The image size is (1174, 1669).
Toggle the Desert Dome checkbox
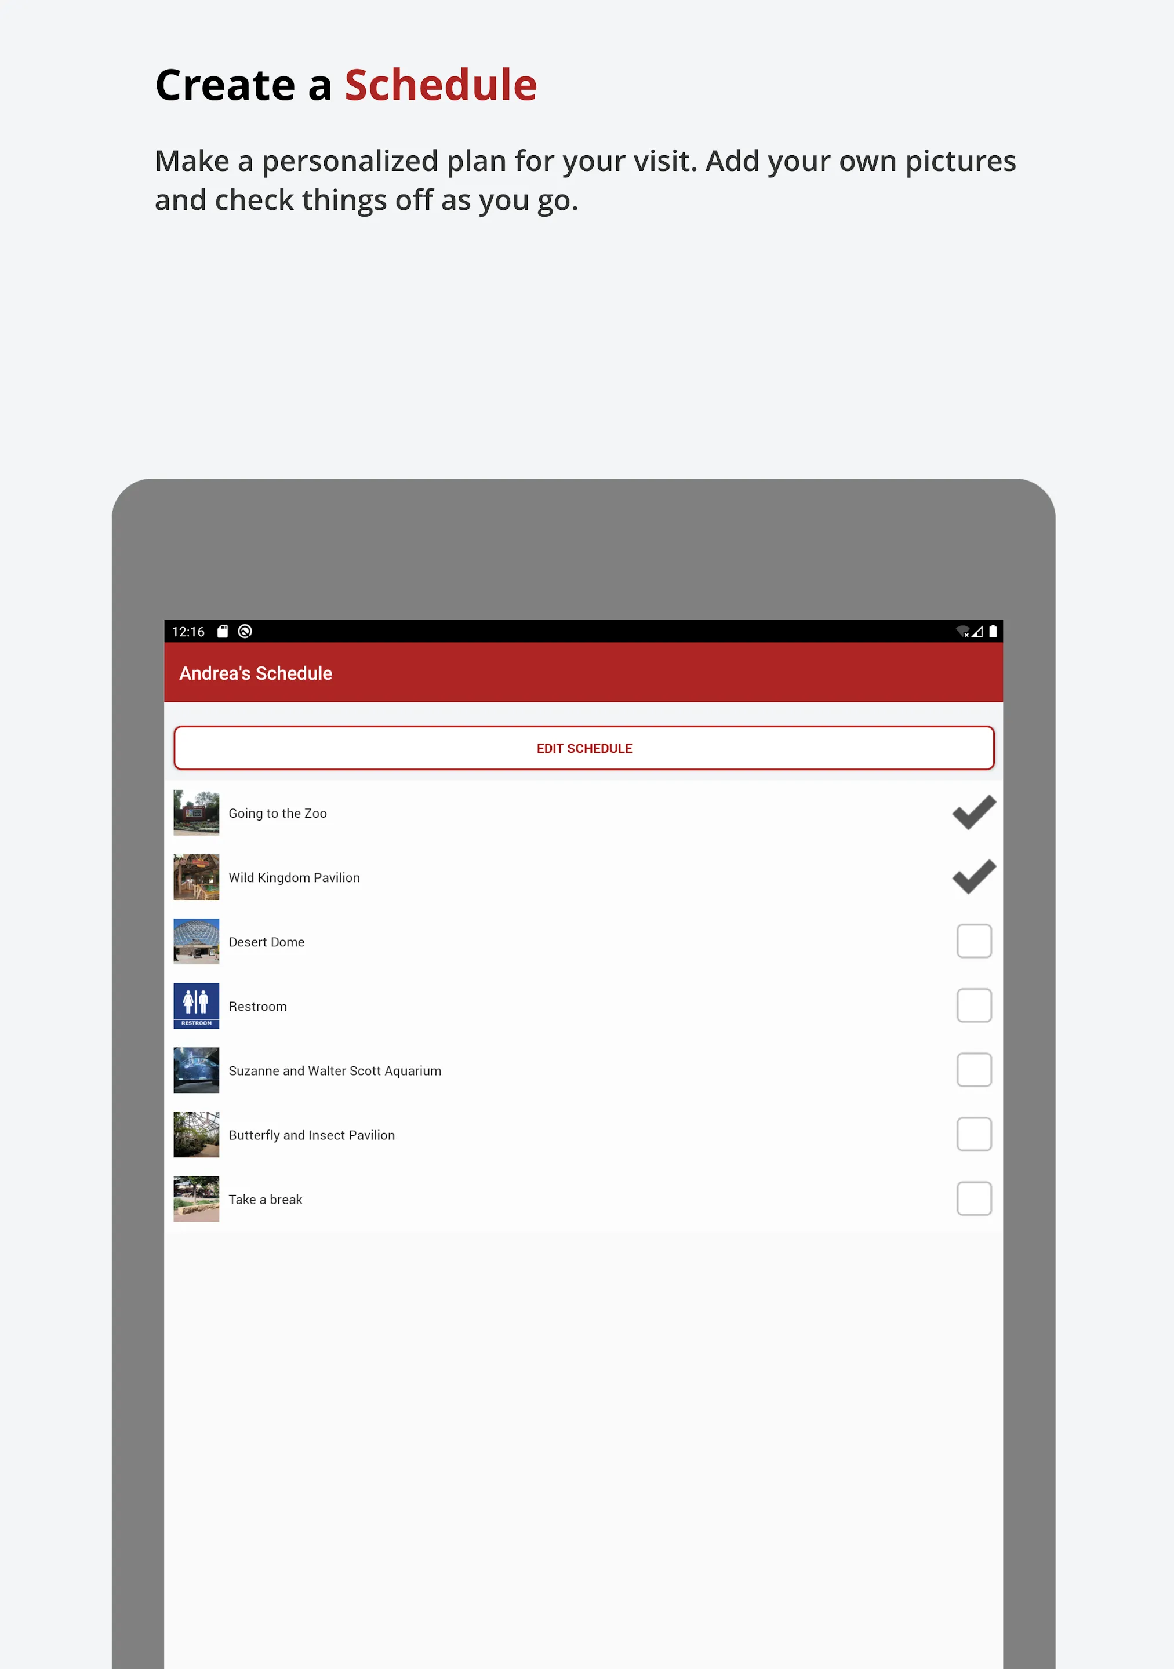pyautogui.click(x=972, y=941)
